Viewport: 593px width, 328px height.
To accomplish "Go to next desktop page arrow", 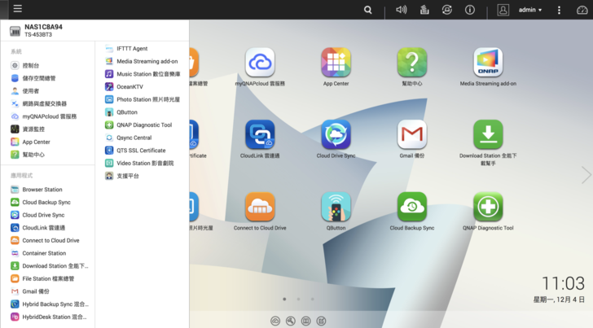I will [x=586, y=175].
